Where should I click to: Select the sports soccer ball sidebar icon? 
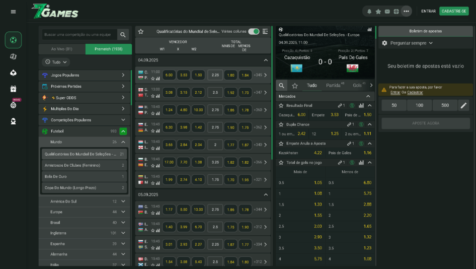13,40
